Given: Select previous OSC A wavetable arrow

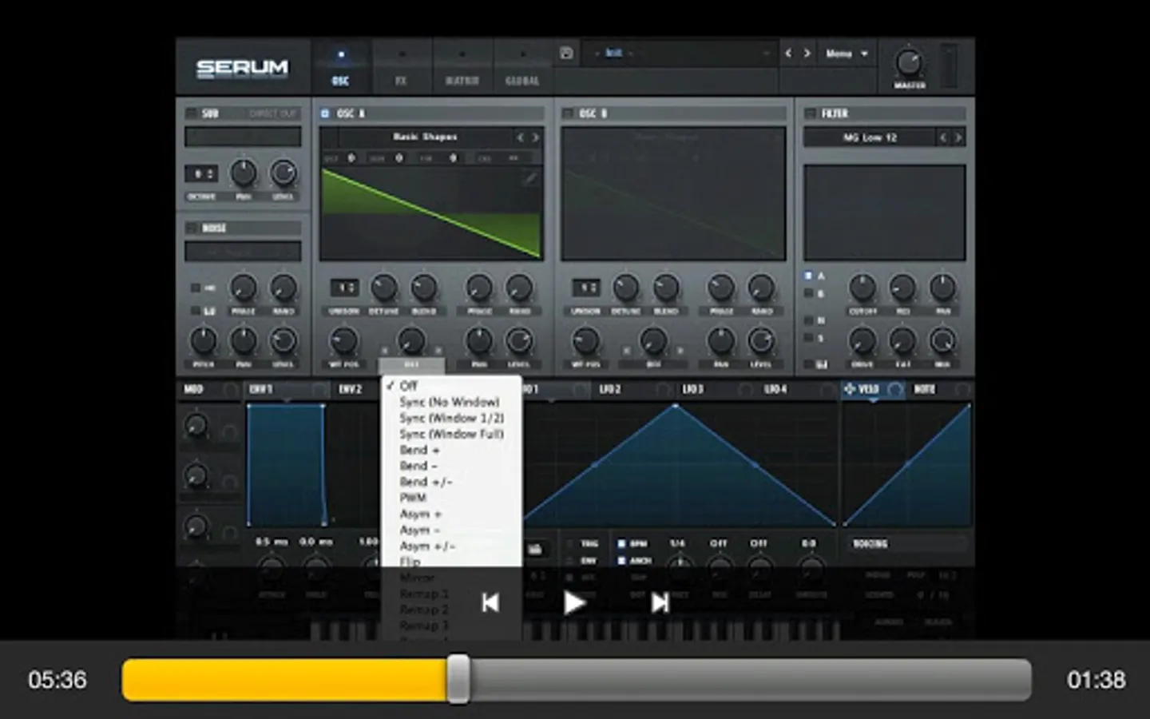Looking at the screenshot, I should click(x=520, y=137).
